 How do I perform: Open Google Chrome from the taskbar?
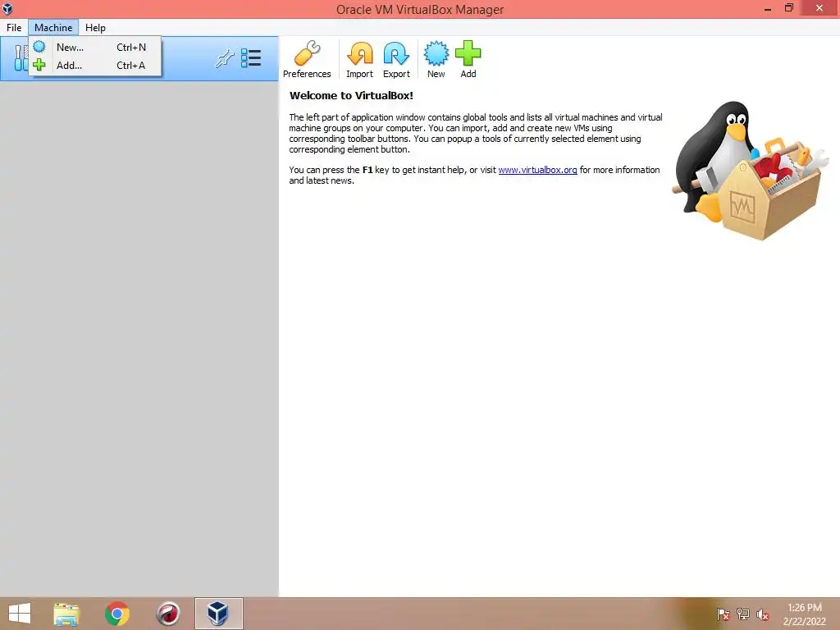tap(117, 614)
